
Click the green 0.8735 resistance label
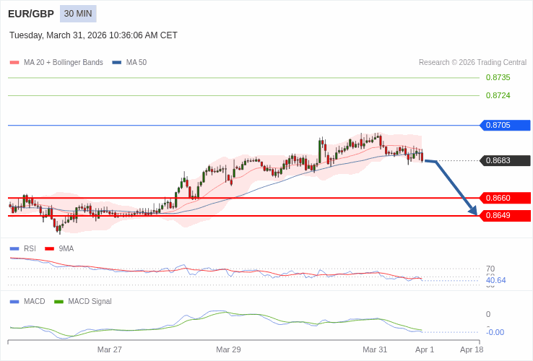(x=498, y=78)
